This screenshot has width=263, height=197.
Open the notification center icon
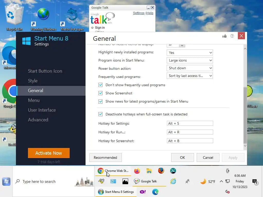coord(255,181)
